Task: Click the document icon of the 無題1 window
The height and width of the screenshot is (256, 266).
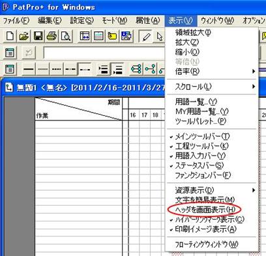Action: click(x=8, y=88)
